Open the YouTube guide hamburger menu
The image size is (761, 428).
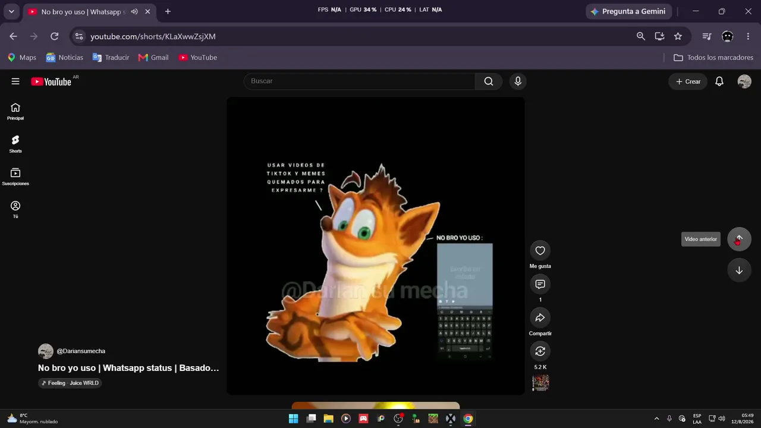(x=15, y=81)
